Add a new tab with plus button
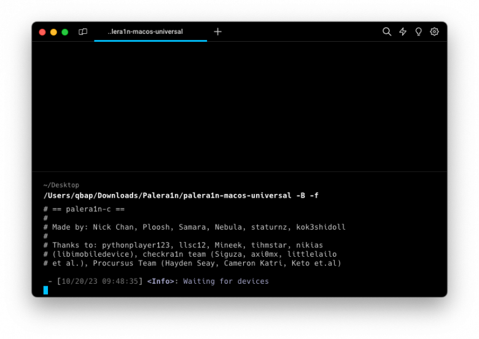479x339 pixels. (217, 31)
